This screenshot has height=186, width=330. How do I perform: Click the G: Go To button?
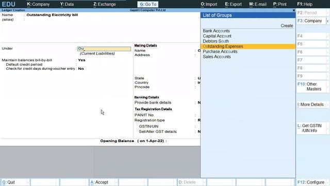point(148,4)
